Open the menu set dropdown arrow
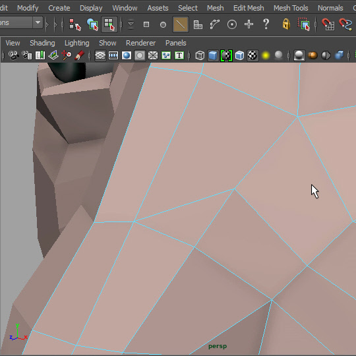Screen dimensions: 356x356 pyautogui.click(x=38, y=22)
